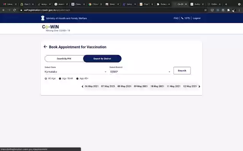Close the Chrome tab with the Chrome favicon
The image size is (243, 151).
click(101, 4)
